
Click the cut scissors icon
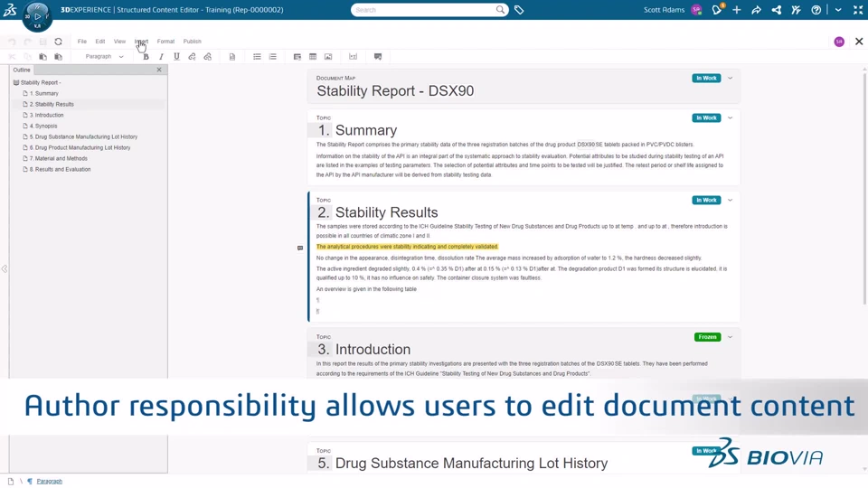click(12, 56)
